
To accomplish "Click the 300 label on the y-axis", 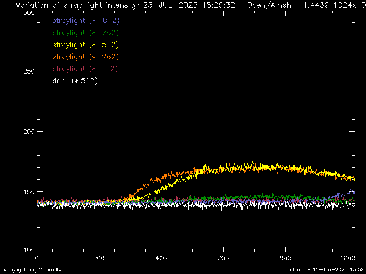I will pyautogui.click(x=29, y=13).
